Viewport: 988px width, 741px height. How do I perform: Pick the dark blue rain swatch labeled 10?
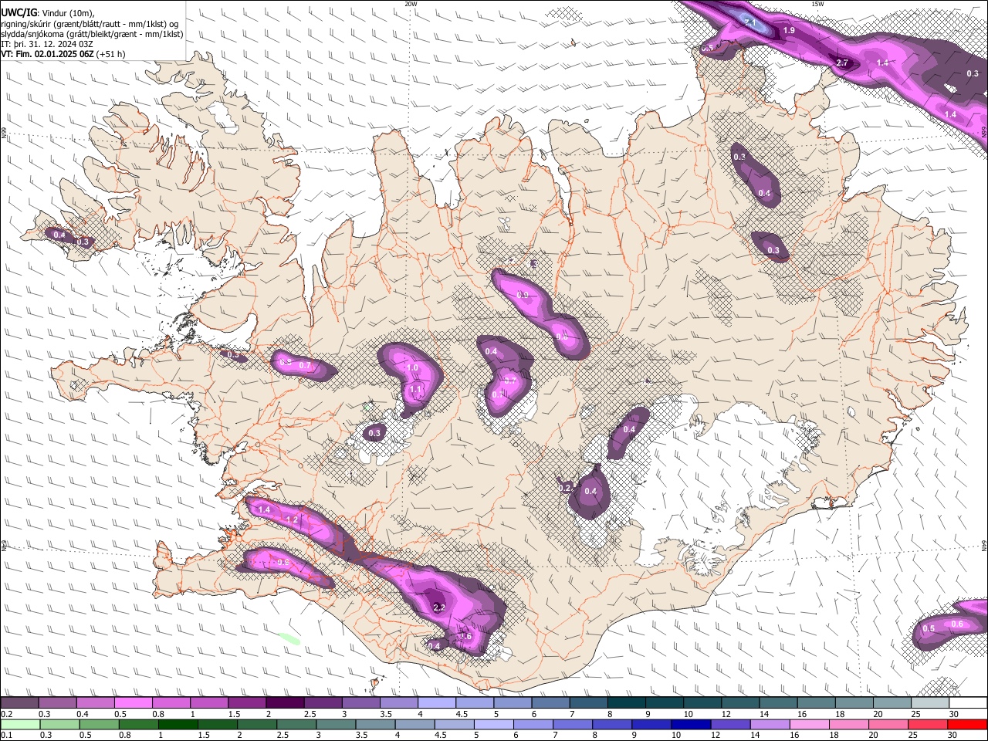coord(692,724)
